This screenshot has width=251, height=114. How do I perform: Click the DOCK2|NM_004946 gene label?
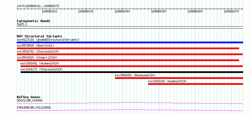point(30,101)
